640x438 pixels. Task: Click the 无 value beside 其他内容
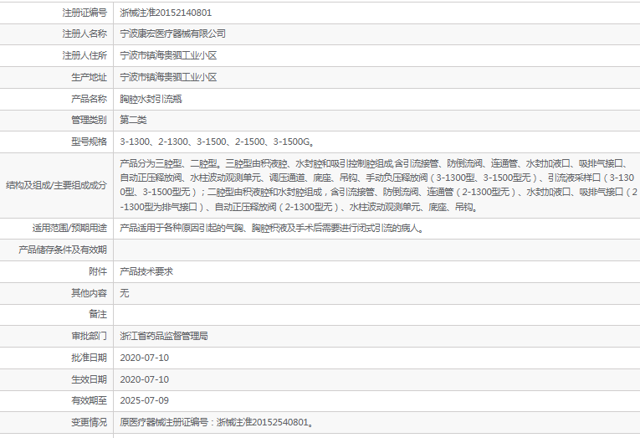[125, 293]
